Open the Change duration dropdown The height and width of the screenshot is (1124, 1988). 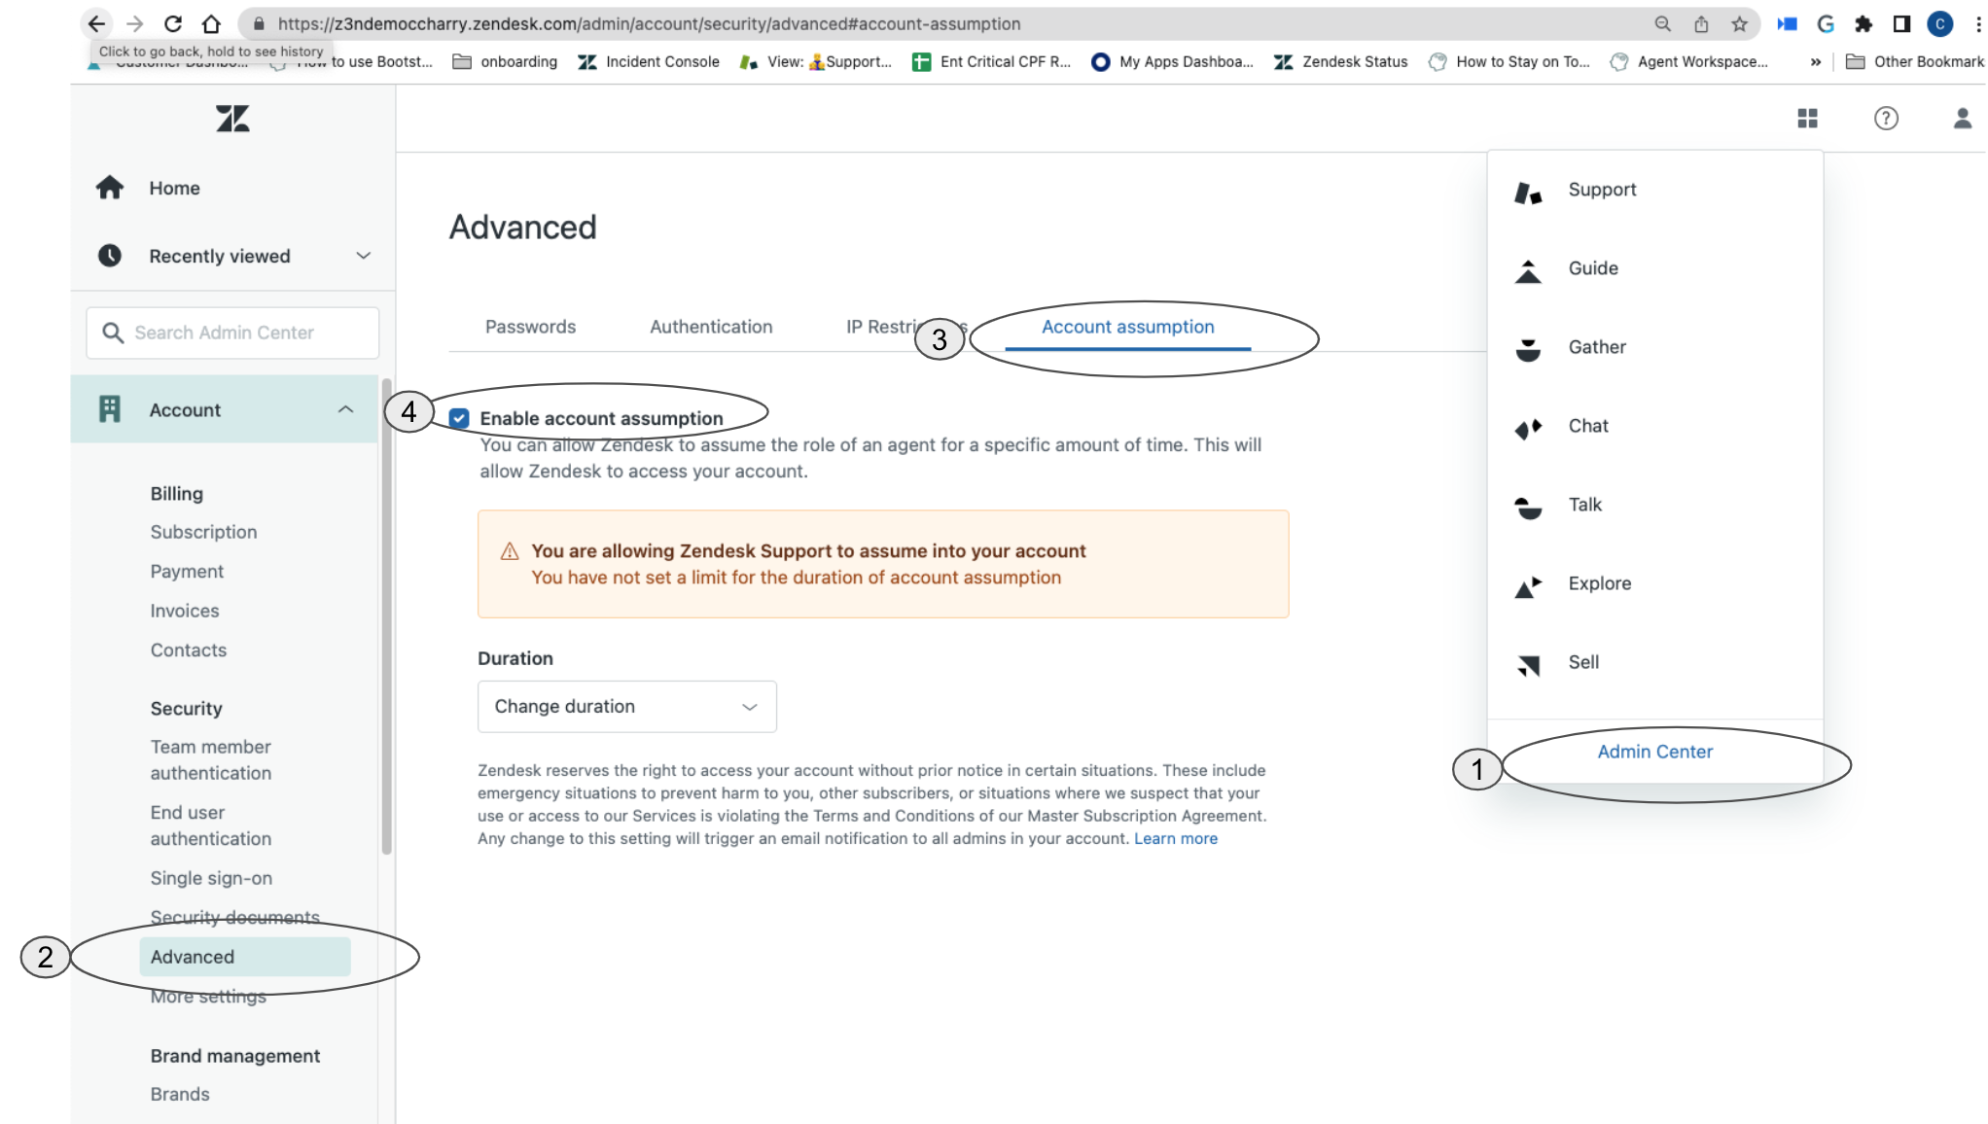626,707
